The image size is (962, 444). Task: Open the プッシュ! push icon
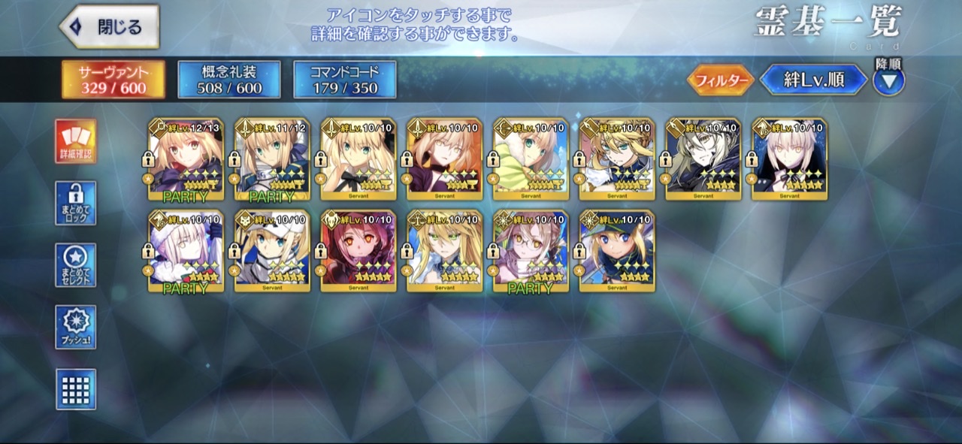(x=76, y=327)
